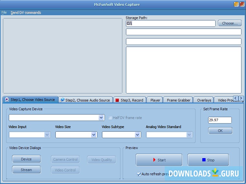246x184 pixels.
Task: Expand the Video Capture Device dropdown
Action: pyautogui.click(x=101, y=118)
